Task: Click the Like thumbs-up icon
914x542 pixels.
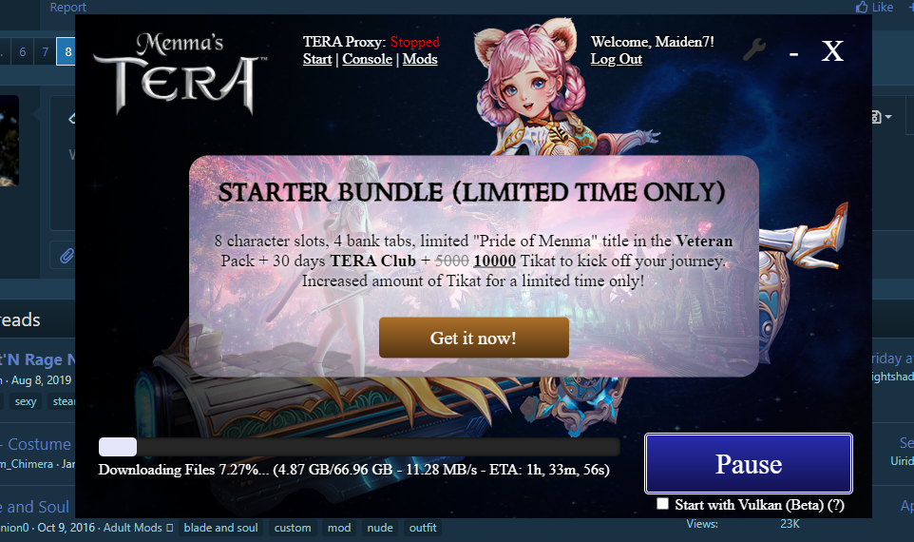Action: click(862, 7)
